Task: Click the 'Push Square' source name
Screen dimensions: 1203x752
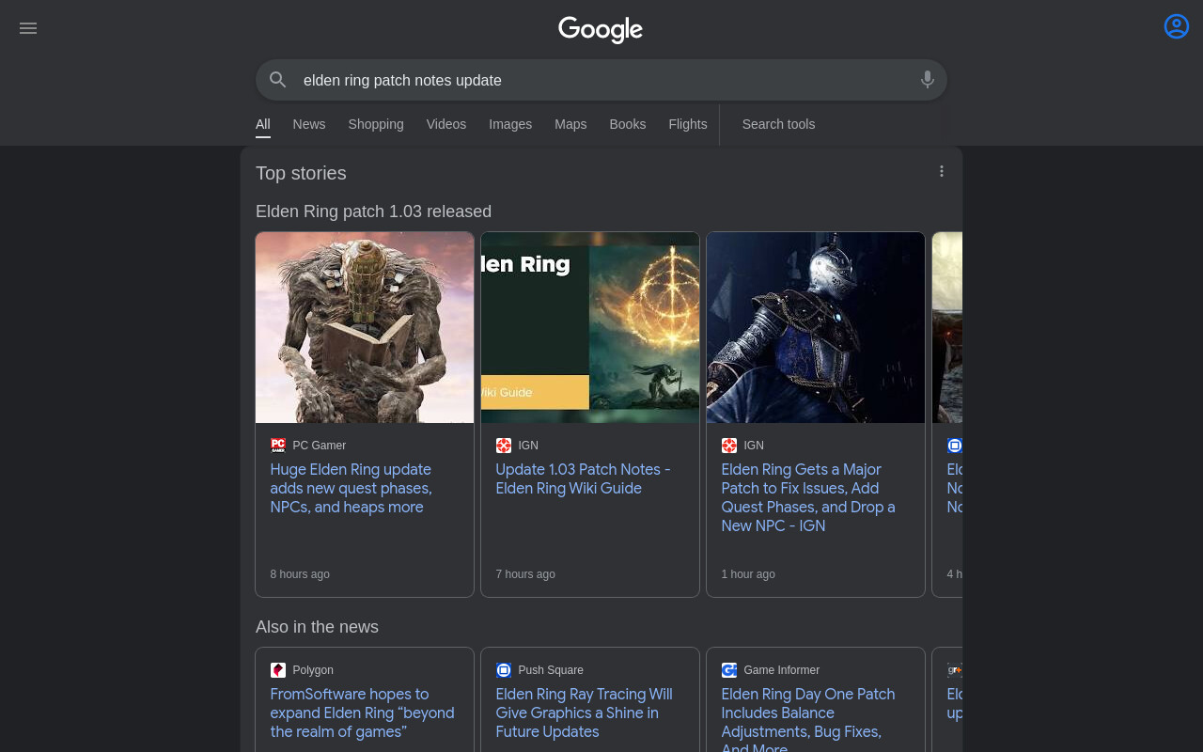Action: tap(551, 670)
